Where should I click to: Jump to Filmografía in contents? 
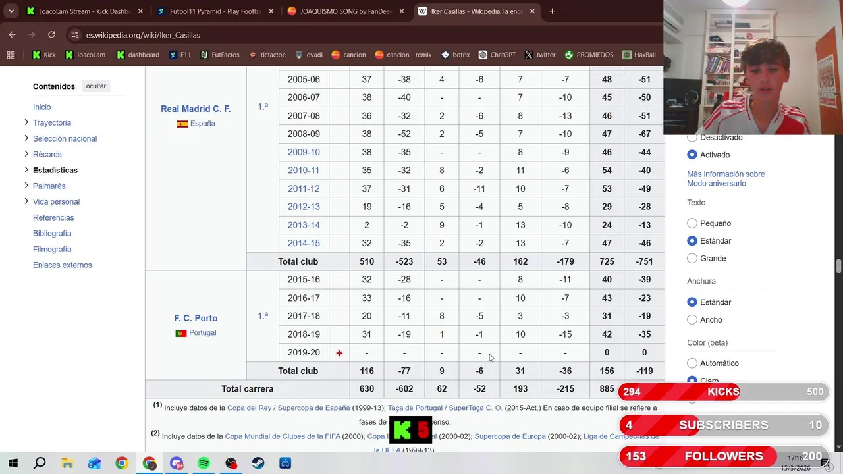(x=52, y=249)
